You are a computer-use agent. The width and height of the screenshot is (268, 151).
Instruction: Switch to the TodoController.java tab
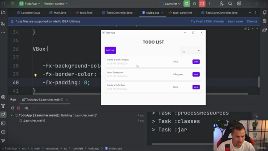pyautogui.click(x=117, y=13)
